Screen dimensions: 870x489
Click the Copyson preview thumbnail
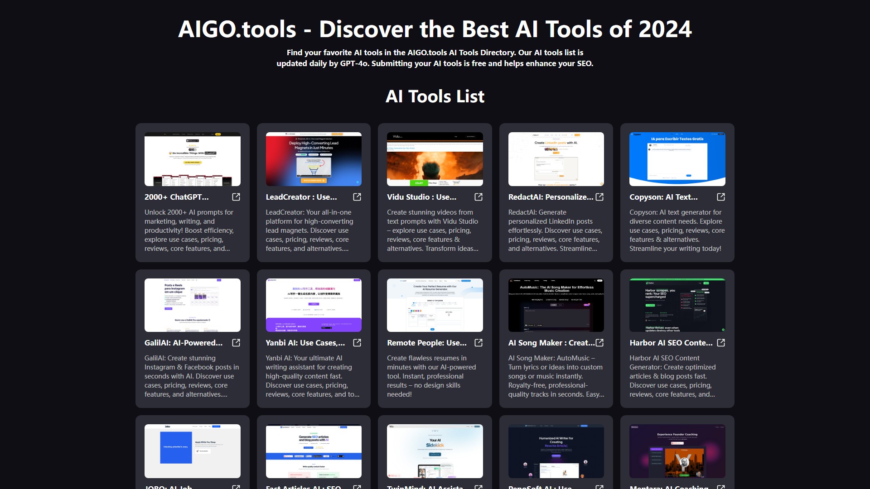[677, 159]
